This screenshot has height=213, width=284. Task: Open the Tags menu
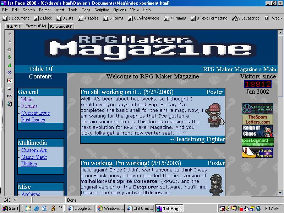click(x=86, y=10)
